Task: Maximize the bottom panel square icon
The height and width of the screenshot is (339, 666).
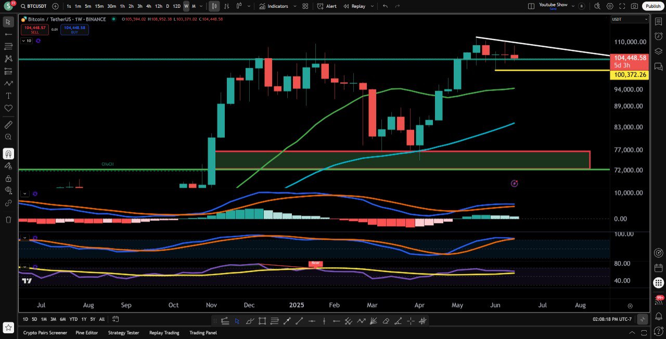Action: point(644,333)
